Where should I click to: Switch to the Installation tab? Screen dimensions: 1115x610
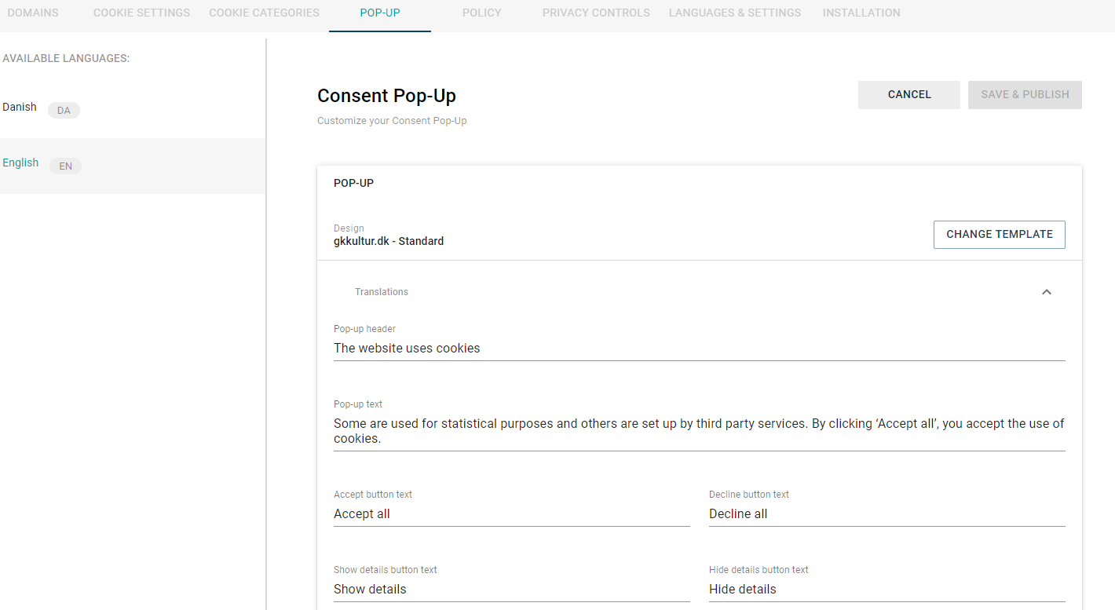861,13
